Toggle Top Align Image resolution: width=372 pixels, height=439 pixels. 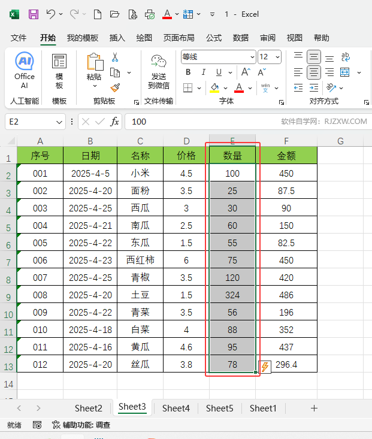point(298,57)
